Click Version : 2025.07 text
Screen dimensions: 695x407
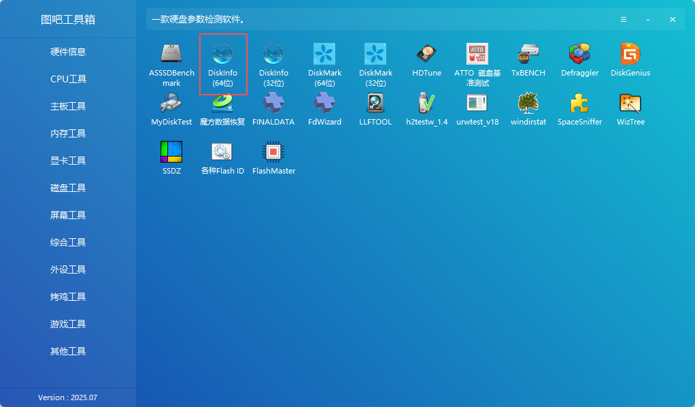tap(67, 397)
